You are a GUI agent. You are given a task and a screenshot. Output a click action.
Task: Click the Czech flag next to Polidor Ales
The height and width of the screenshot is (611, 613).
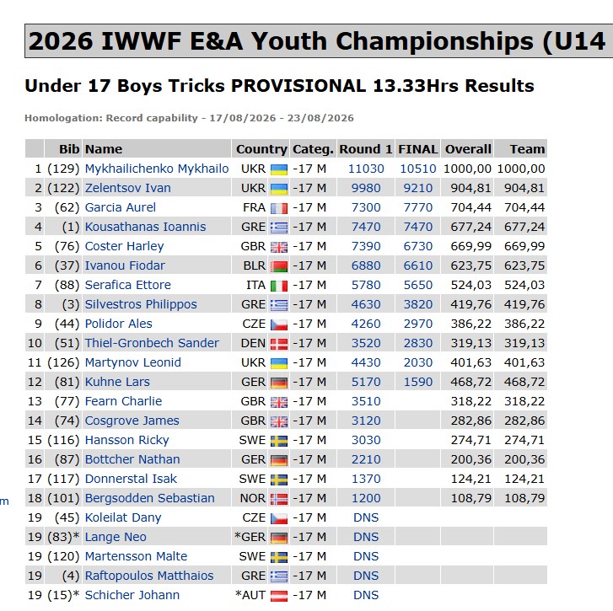click(279, 324)
